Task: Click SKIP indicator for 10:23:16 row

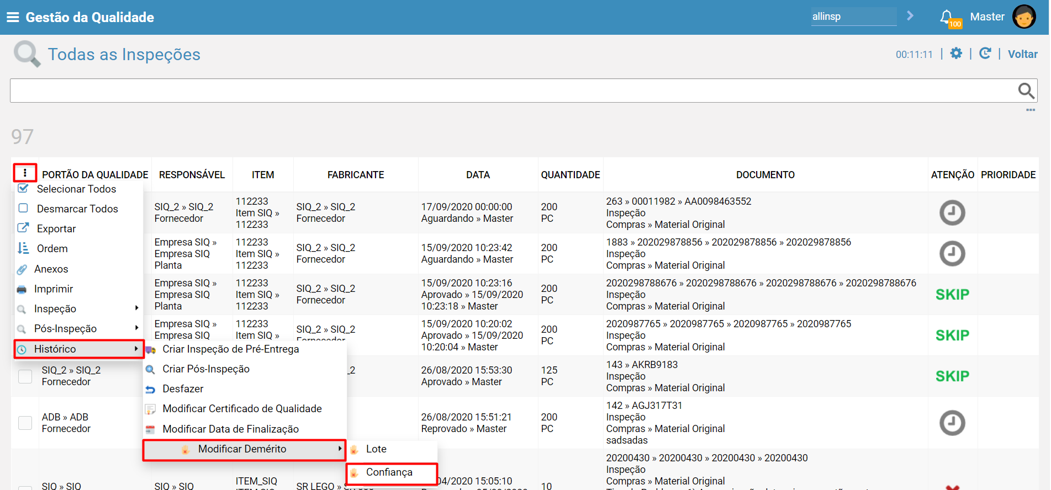Action: point(952,294)
